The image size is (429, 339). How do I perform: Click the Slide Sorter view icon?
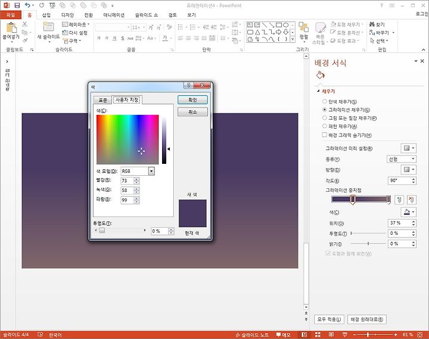click(318, 335)
